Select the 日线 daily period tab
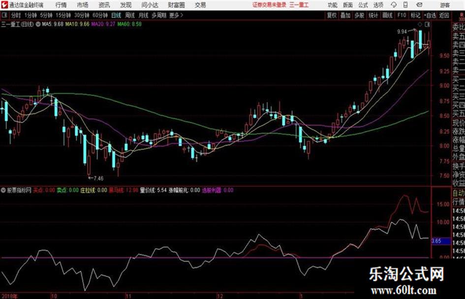 [116, 15]
